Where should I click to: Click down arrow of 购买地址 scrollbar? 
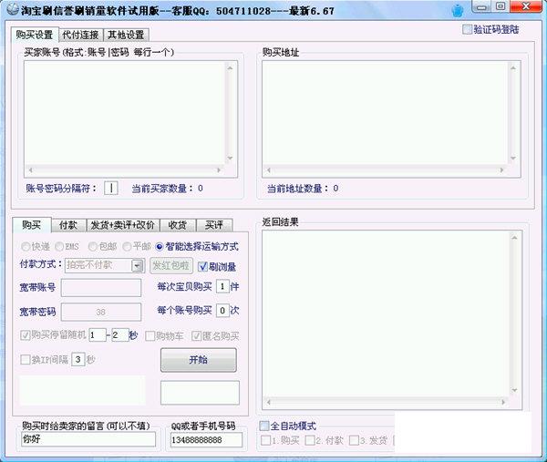pyautogui.click(x=513, y=158)
